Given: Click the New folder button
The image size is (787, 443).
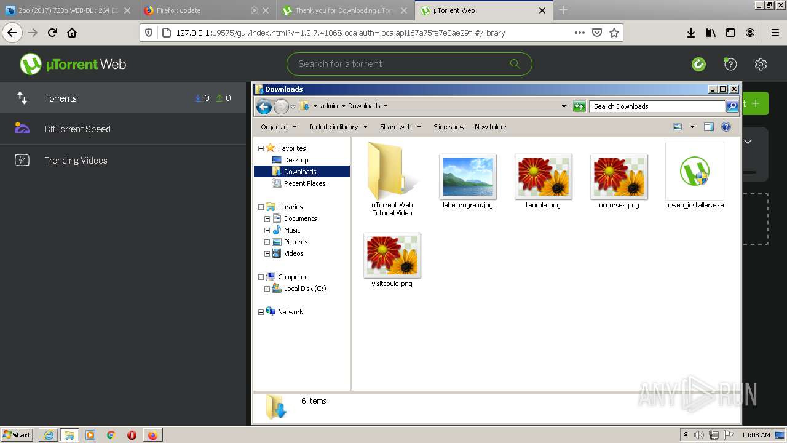Looking at the screenshot, I should click(491, 127).
